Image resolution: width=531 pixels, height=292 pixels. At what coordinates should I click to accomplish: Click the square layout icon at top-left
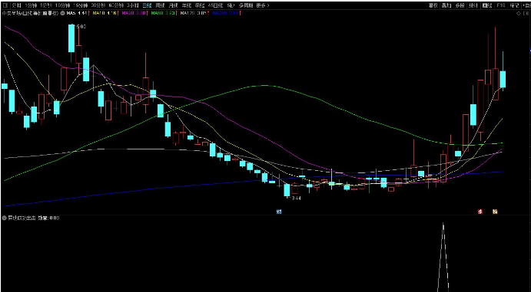click(5, 5)
